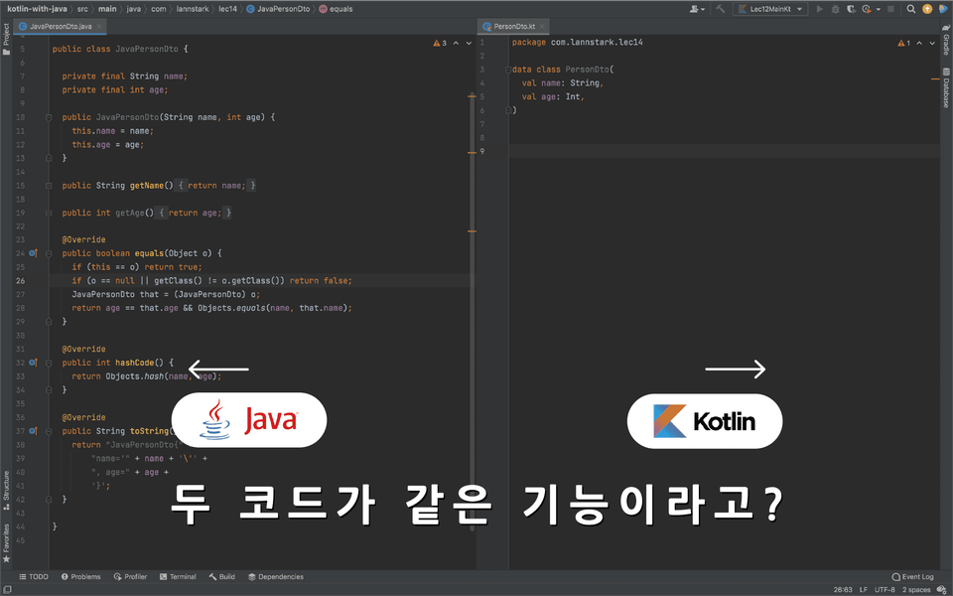This screenshot has height=596, width=953.
Task: Stop the running process square icon
Action: point(891,9)
